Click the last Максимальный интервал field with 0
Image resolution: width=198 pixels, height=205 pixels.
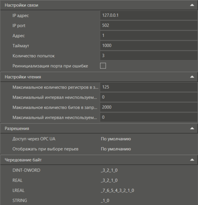[149, 117]
